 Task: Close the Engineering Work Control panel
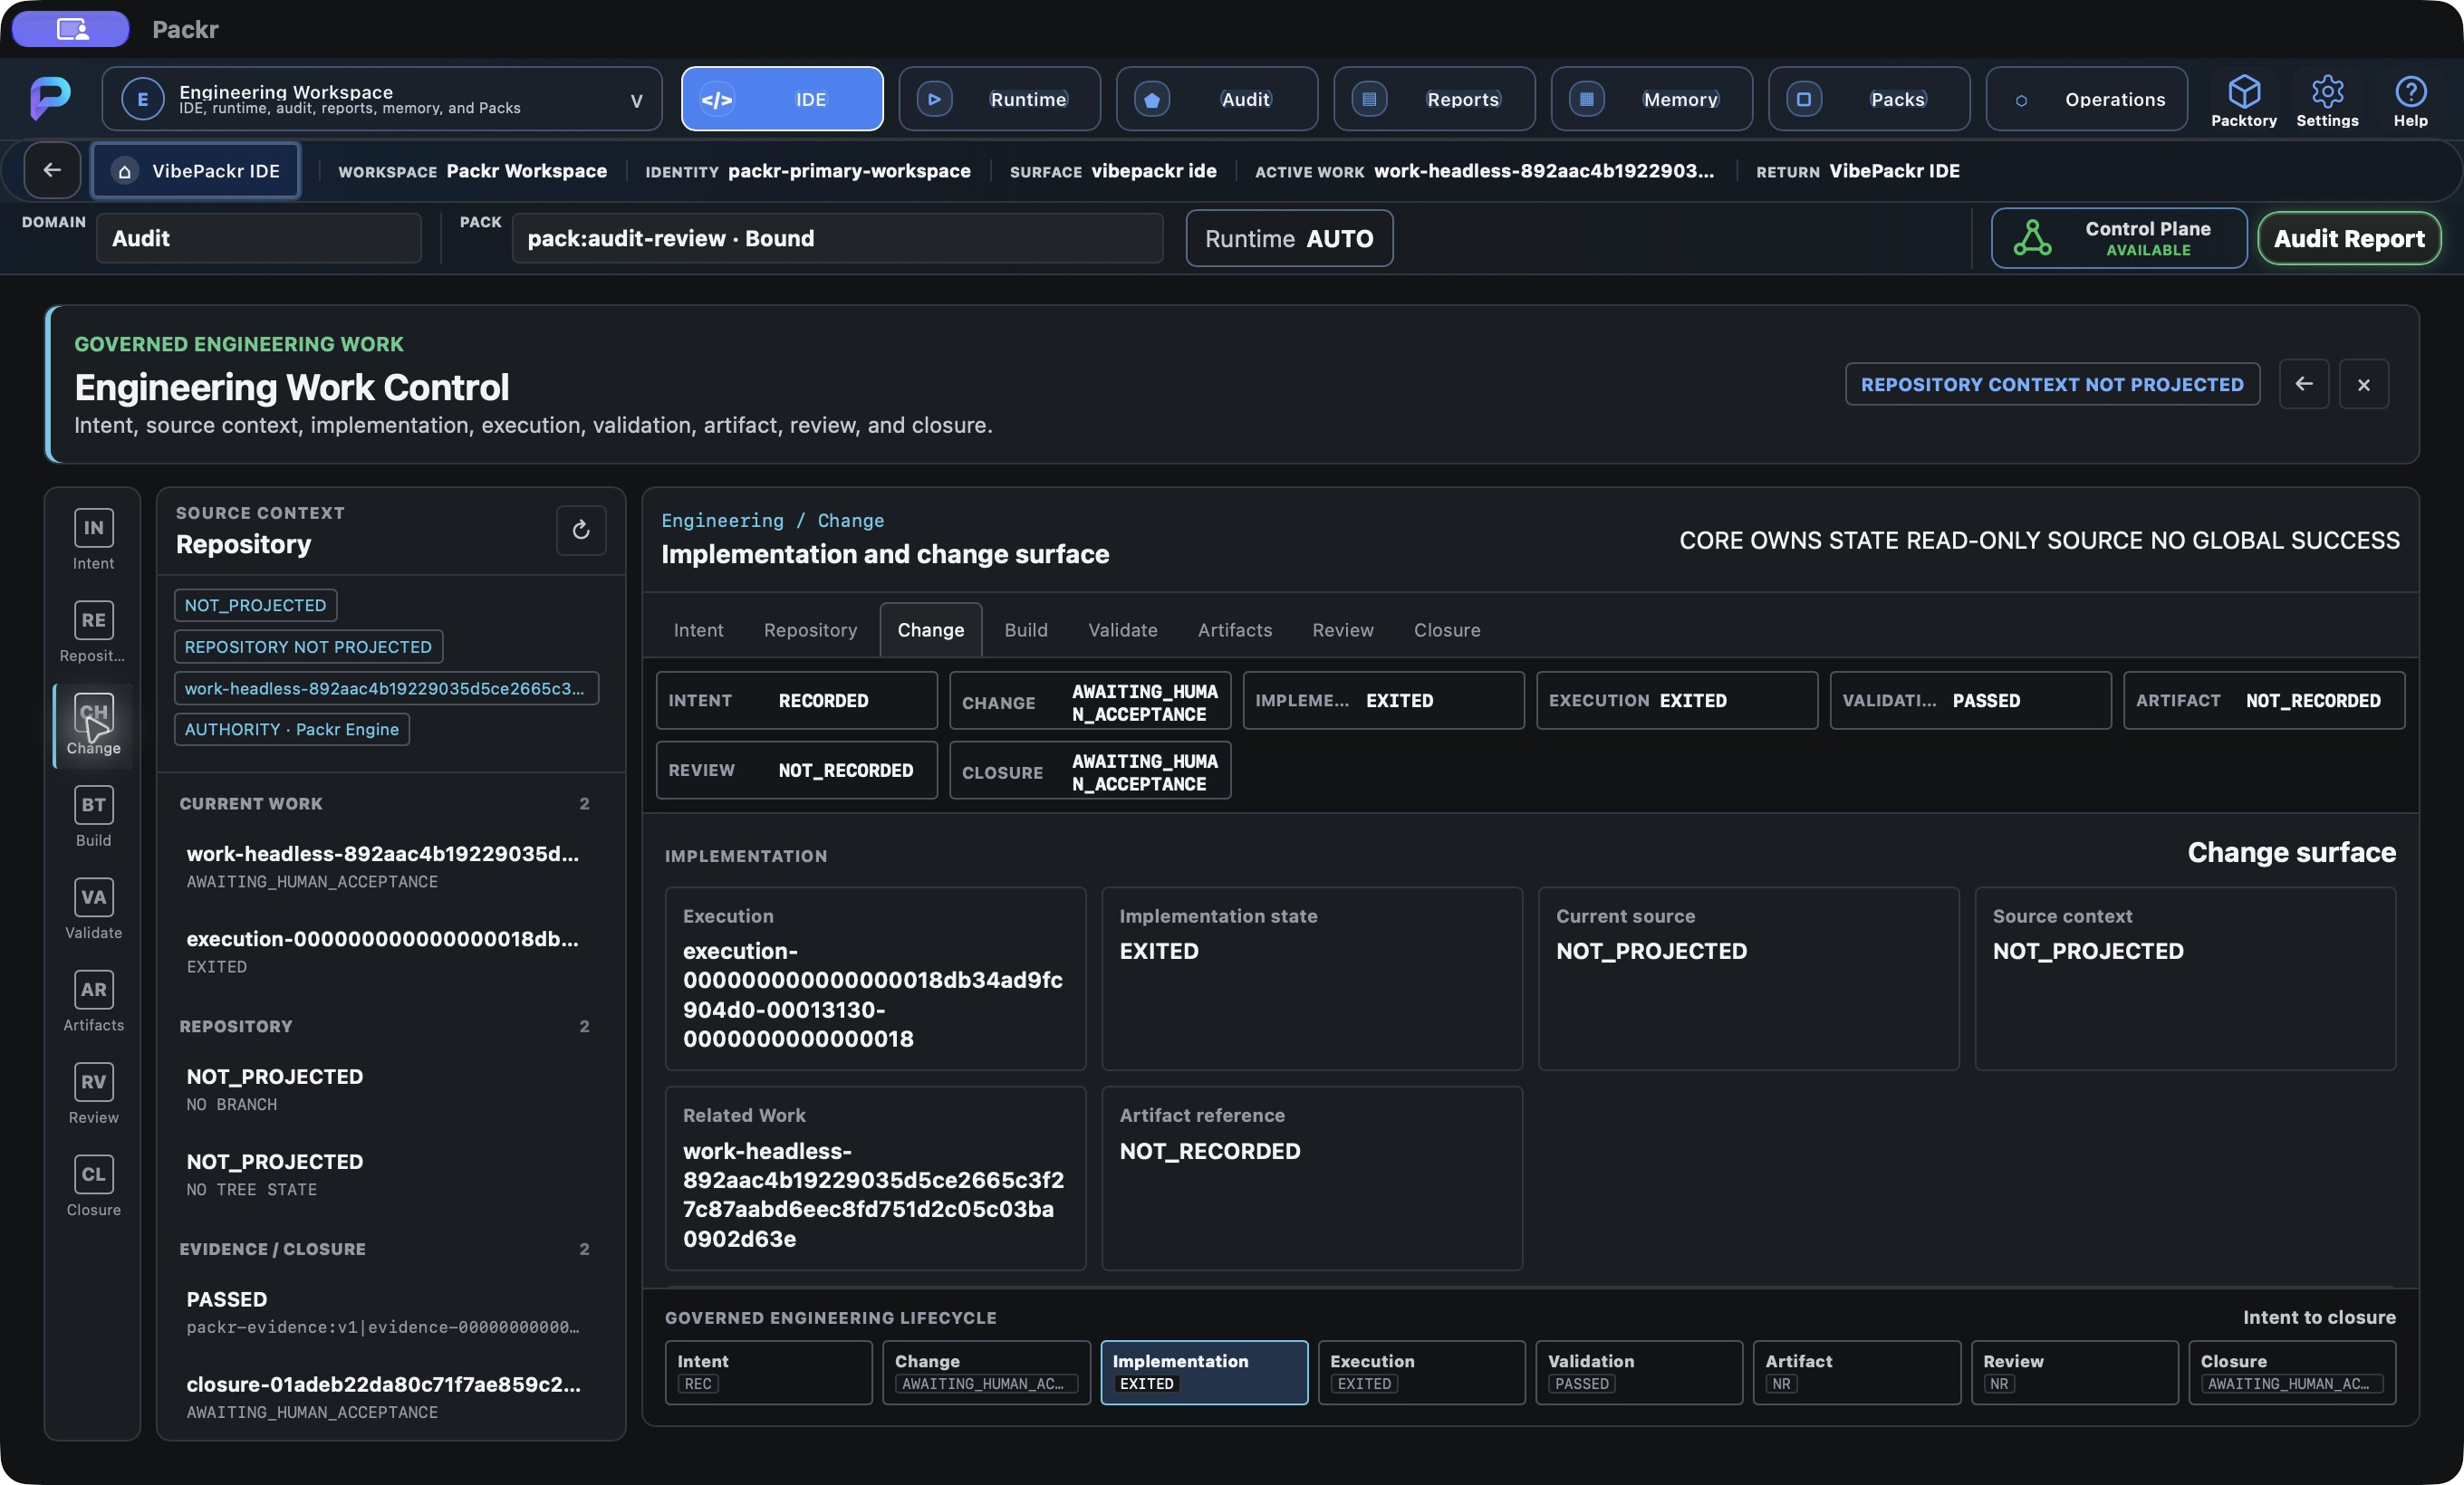2364,384
